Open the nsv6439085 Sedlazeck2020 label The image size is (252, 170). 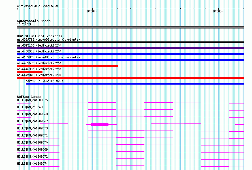click(39, 63)
